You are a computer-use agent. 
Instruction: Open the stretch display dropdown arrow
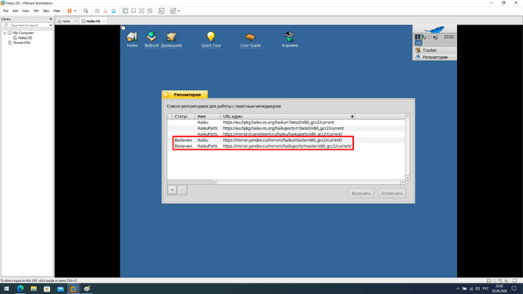[179, 11]
